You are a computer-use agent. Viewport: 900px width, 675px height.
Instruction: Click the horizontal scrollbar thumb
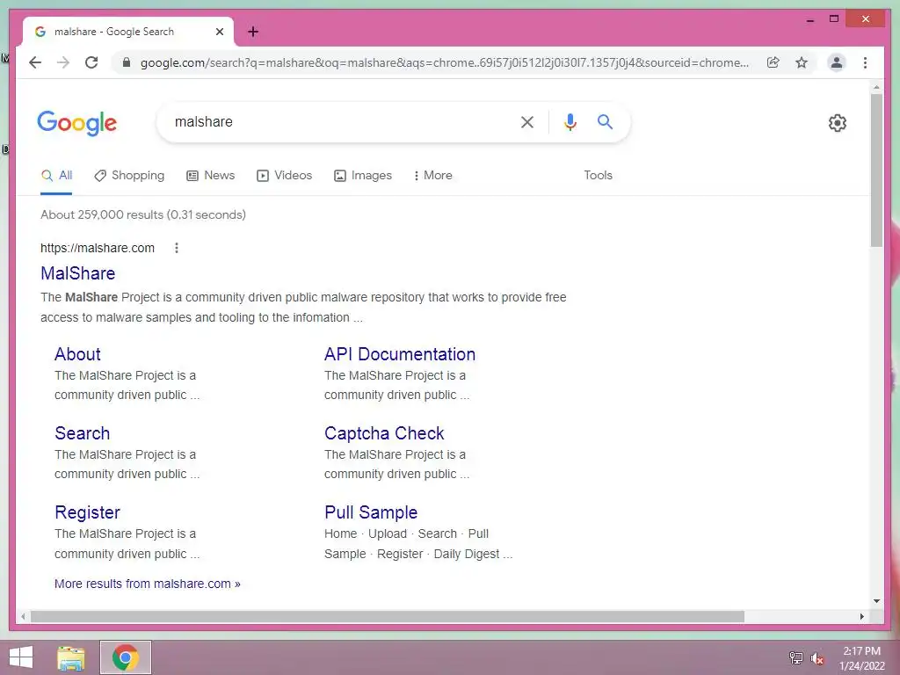tap(388, 616)
